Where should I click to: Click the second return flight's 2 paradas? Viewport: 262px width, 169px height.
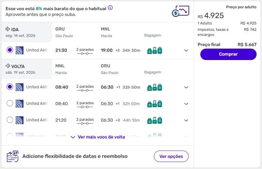click(85, 103)
